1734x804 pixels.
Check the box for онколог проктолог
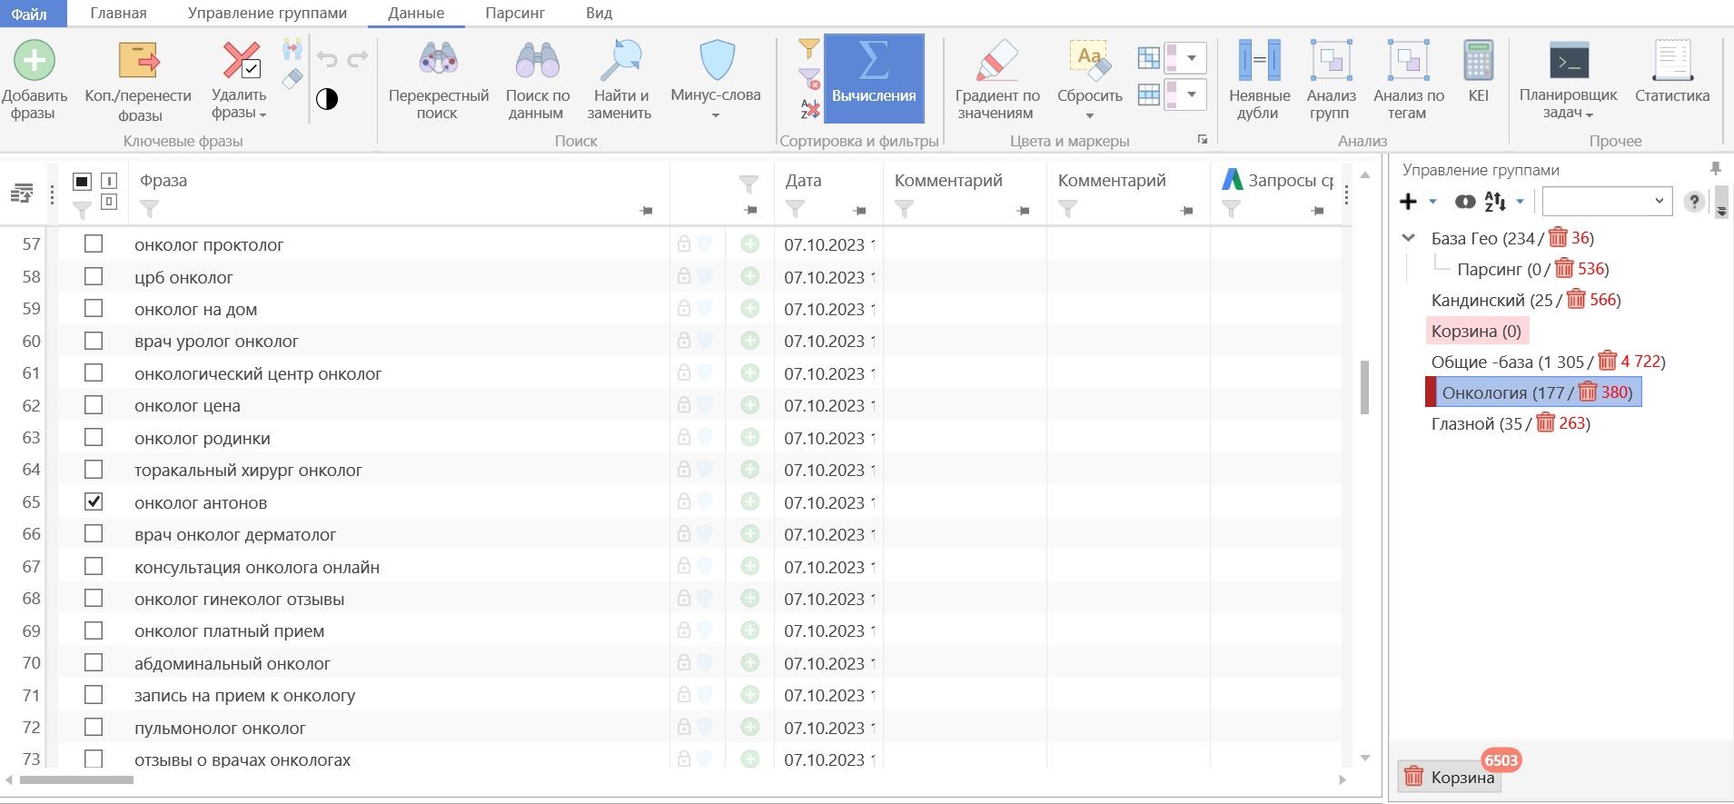click(x=94, y=243)
